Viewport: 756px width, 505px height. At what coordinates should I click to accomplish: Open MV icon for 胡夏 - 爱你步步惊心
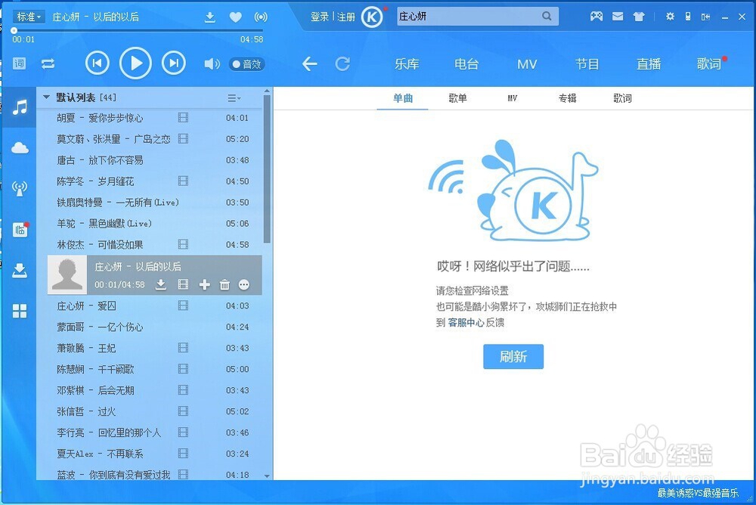(183, 117)
